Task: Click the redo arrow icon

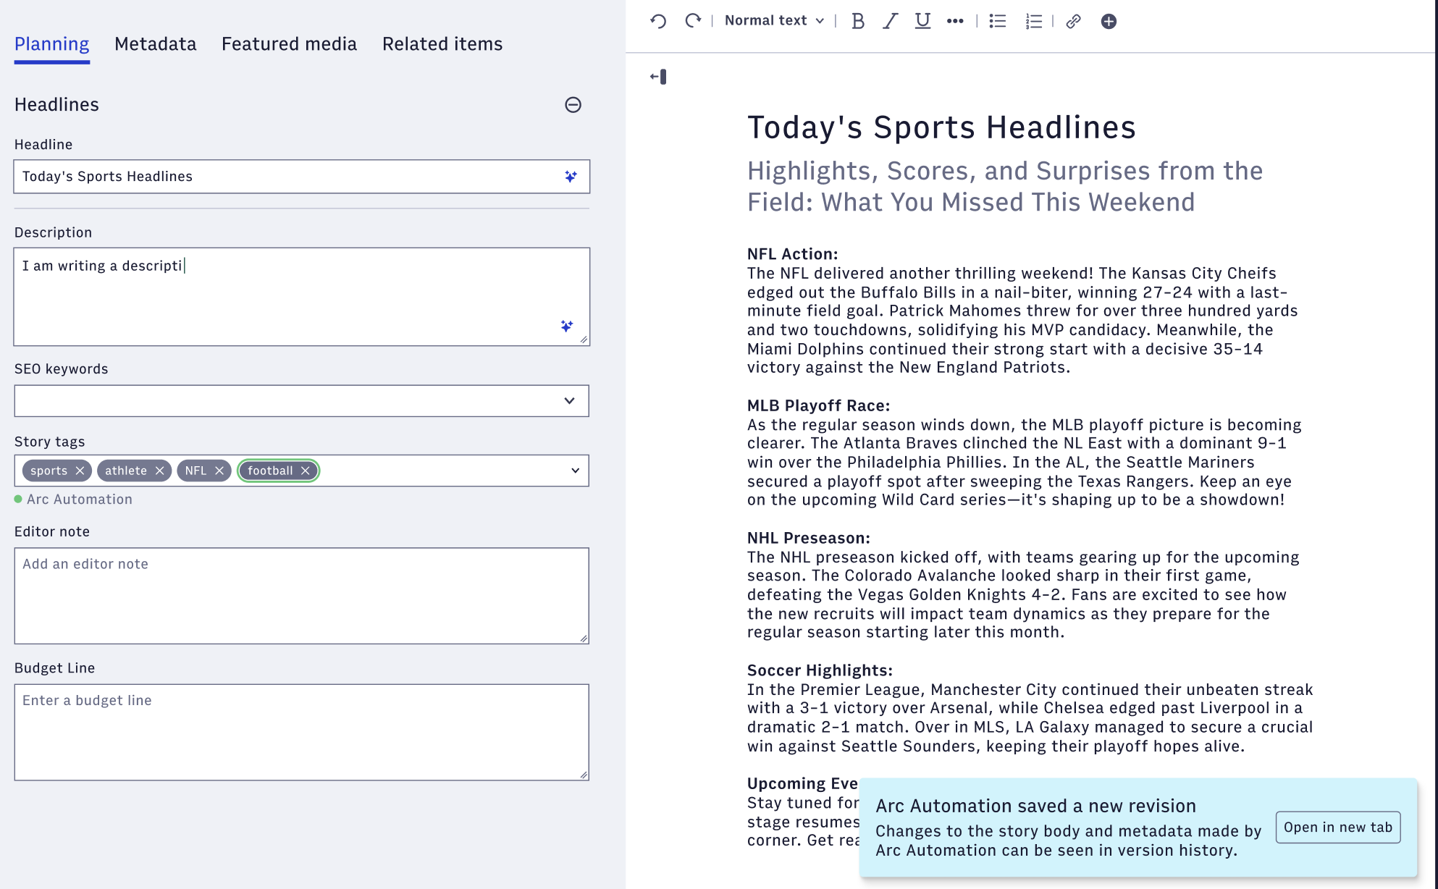Action: click(x=693, y=21)
